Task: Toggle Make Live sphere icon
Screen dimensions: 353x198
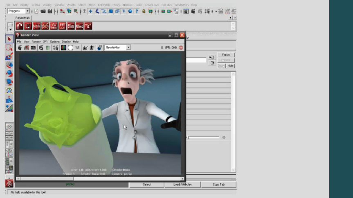Action: click(x=130, y=11)
